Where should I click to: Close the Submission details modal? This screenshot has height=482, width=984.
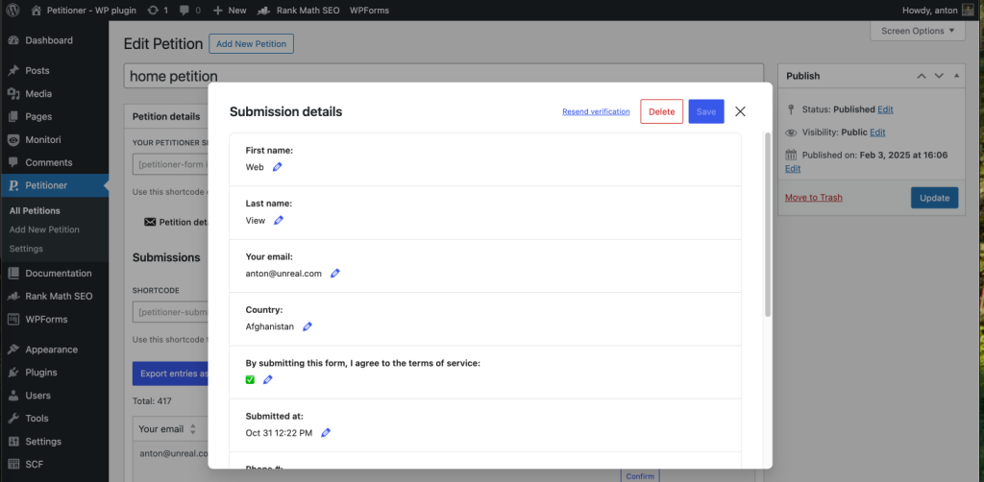[740, 111]
